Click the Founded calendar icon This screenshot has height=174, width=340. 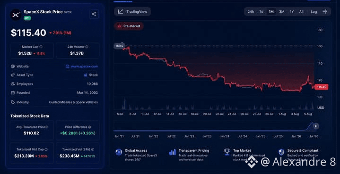tap(13, 93)
